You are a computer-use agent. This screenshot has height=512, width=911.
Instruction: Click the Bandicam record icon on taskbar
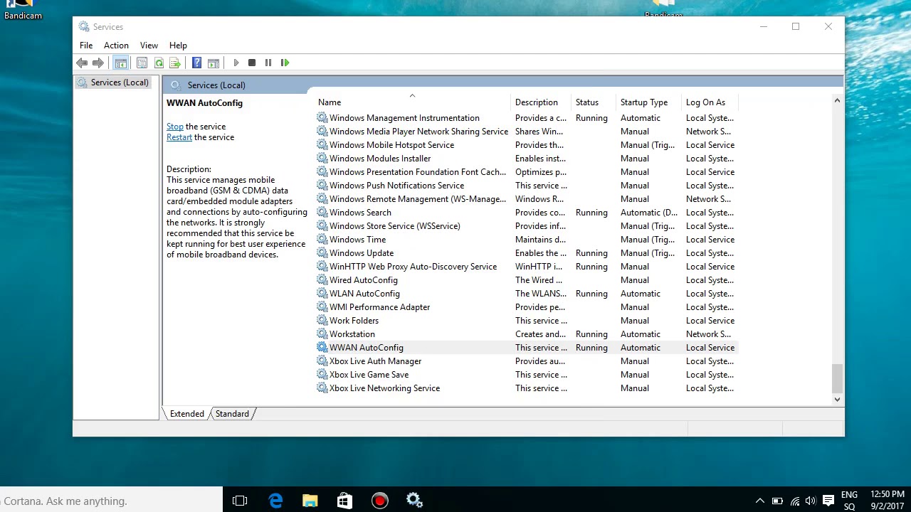pos(379,501)
